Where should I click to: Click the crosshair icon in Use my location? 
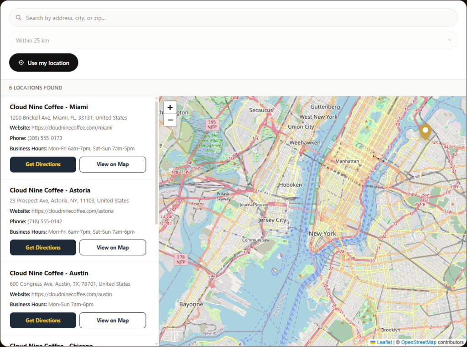[x=21, y=63]
